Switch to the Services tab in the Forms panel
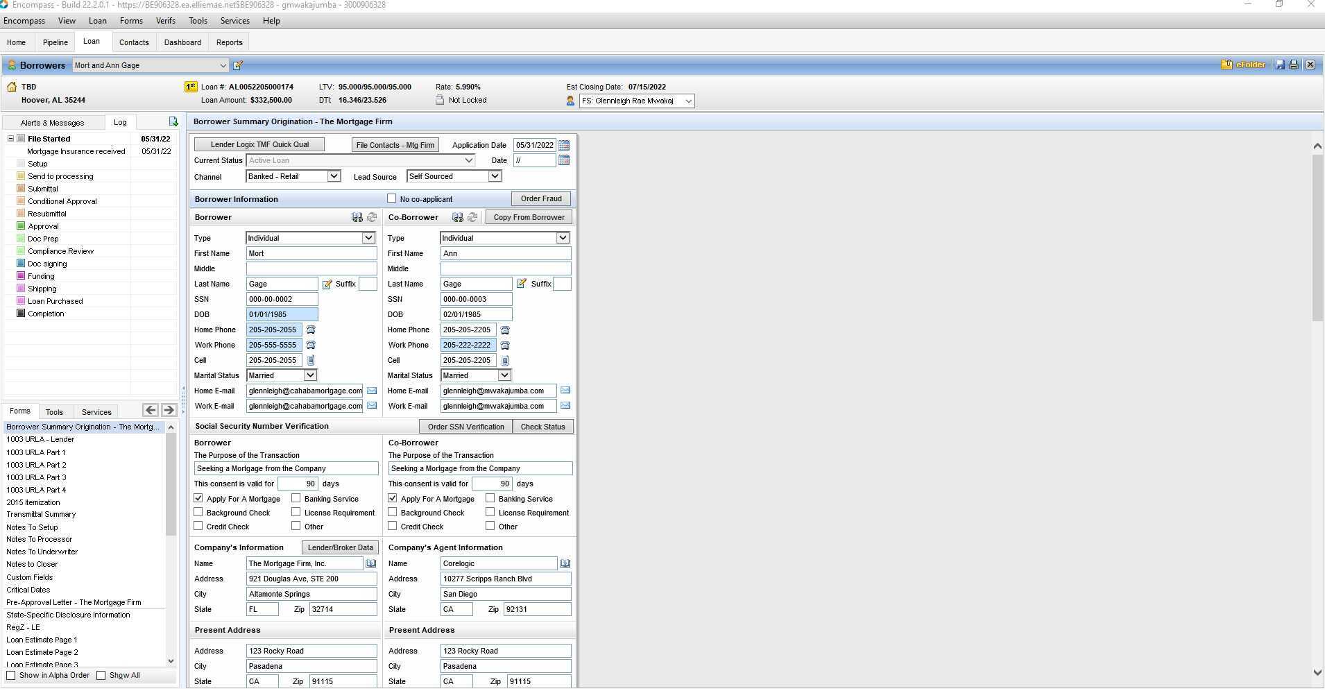The height and width of the screenshot is (691, 1325). (96, 411)
